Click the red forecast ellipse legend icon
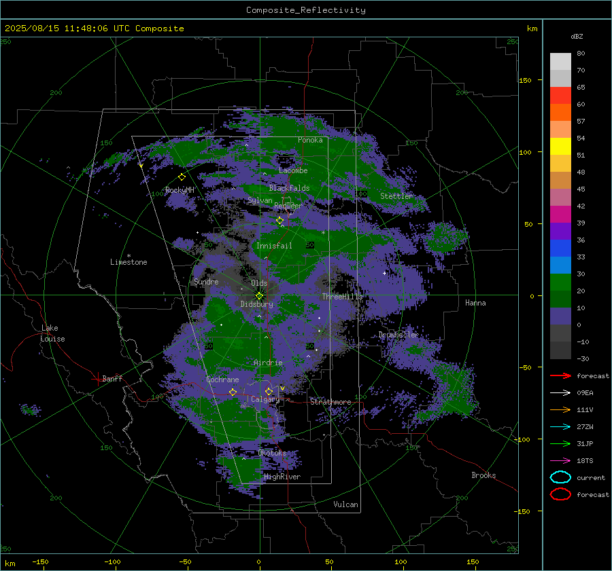 [x=560, y=494]
